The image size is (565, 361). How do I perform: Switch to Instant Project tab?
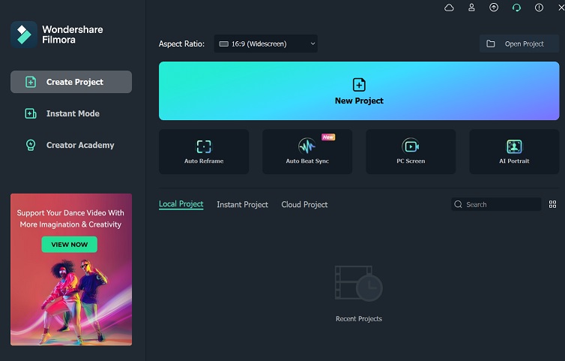click(x=243, y=205)
